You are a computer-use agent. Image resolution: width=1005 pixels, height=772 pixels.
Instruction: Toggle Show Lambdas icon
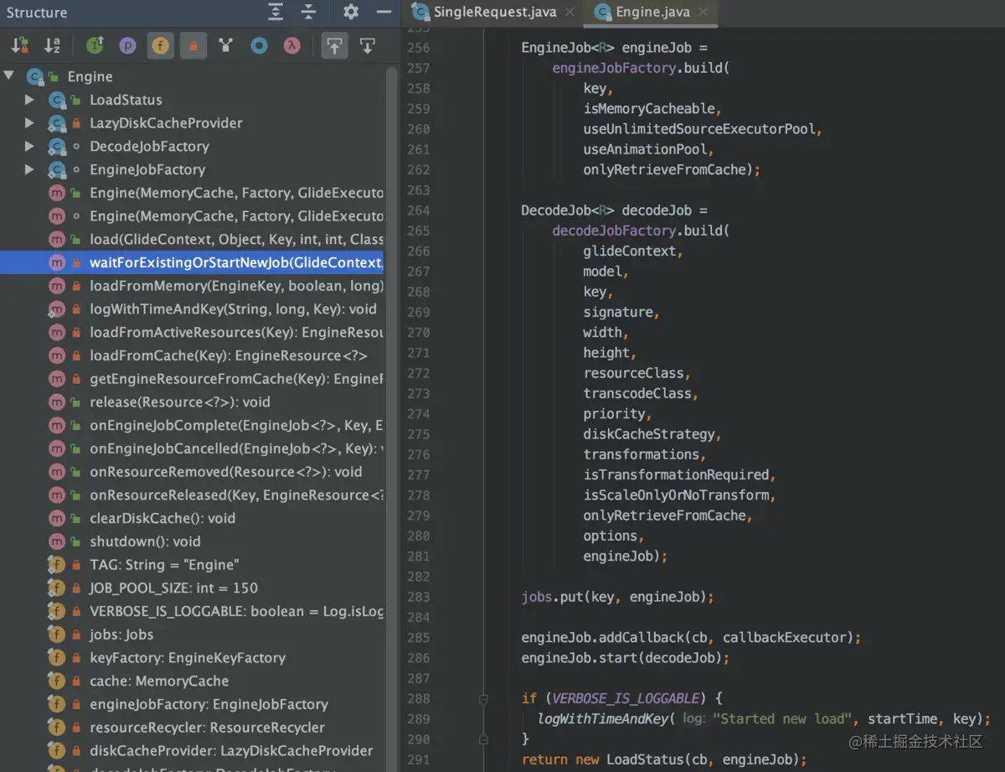click(x=291, y=46)
